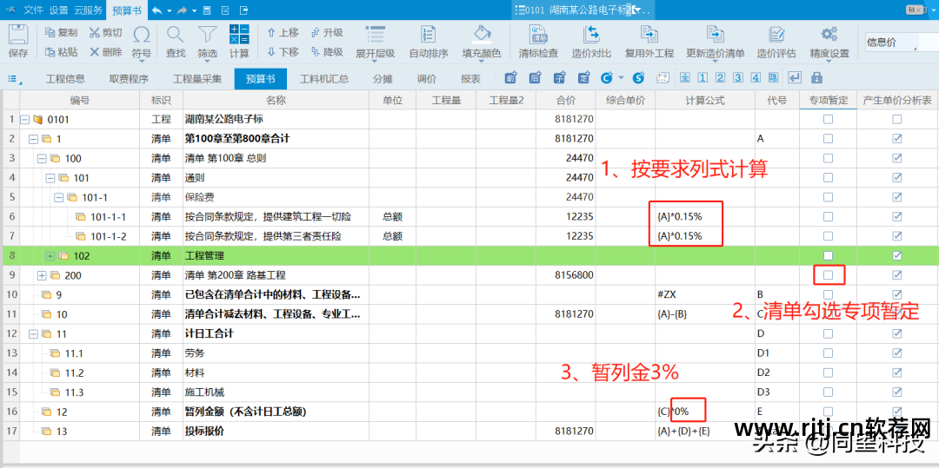The height and width of the screenshot is (468, 939).
Task: Uncheck 产生单价分析表 for 劳务 row
Action: [896, 353]
